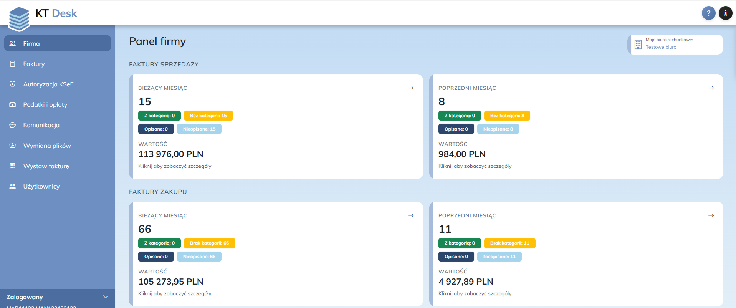The width and height of the screenshot is (736, 308).
Task: Click 'Z kategorią: 0' badge in purchases previous month
Action: coord(460,243)
